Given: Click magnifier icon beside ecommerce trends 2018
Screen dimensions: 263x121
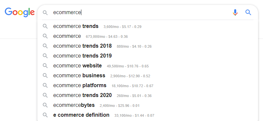Looking at the screenshot, I should 45,46.
